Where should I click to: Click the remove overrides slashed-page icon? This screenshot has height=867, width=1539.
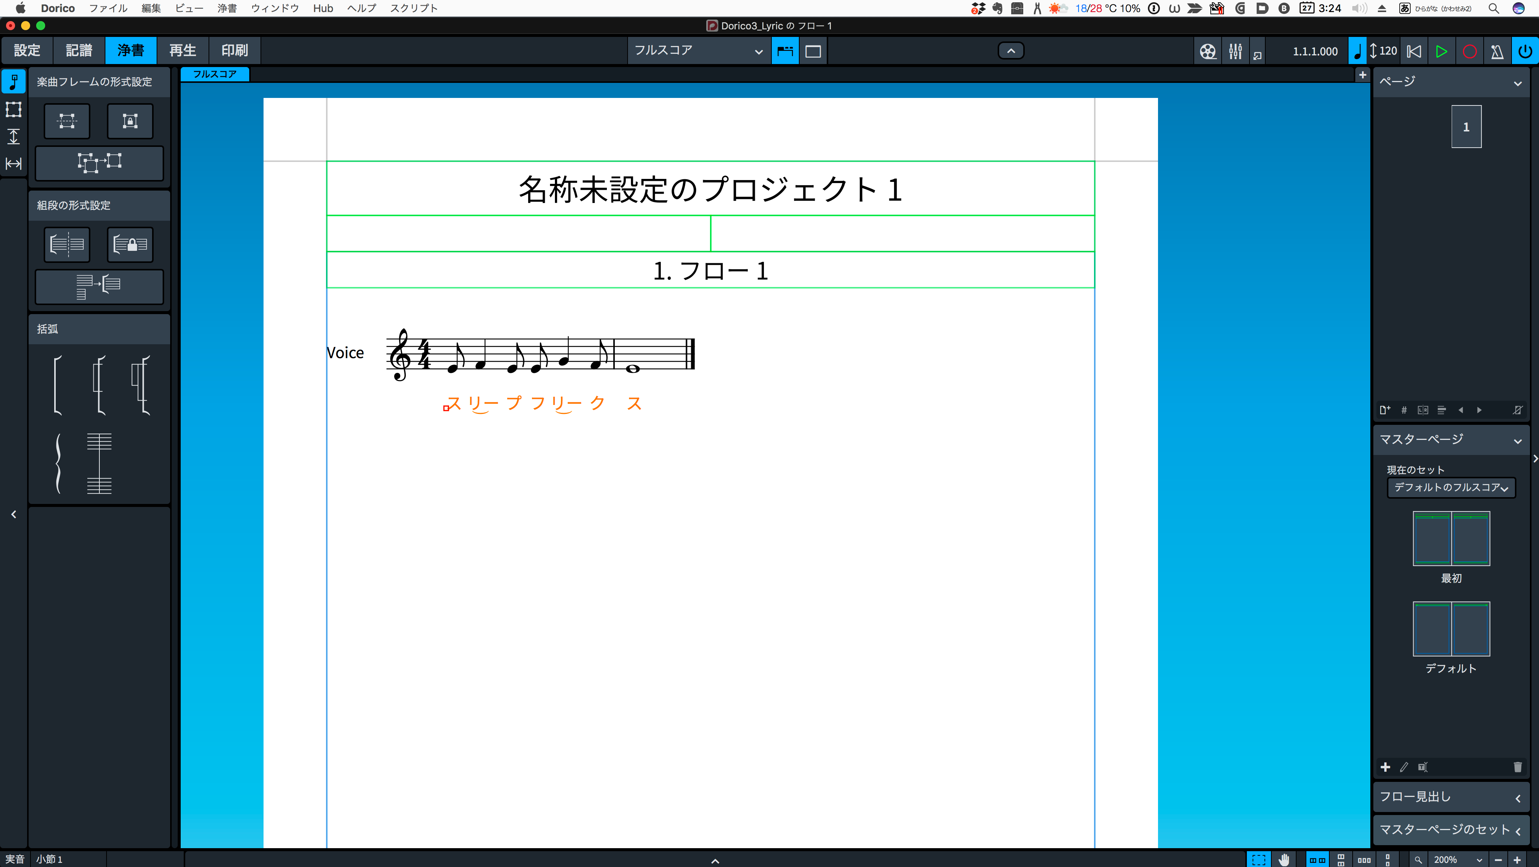(1518, 410)
